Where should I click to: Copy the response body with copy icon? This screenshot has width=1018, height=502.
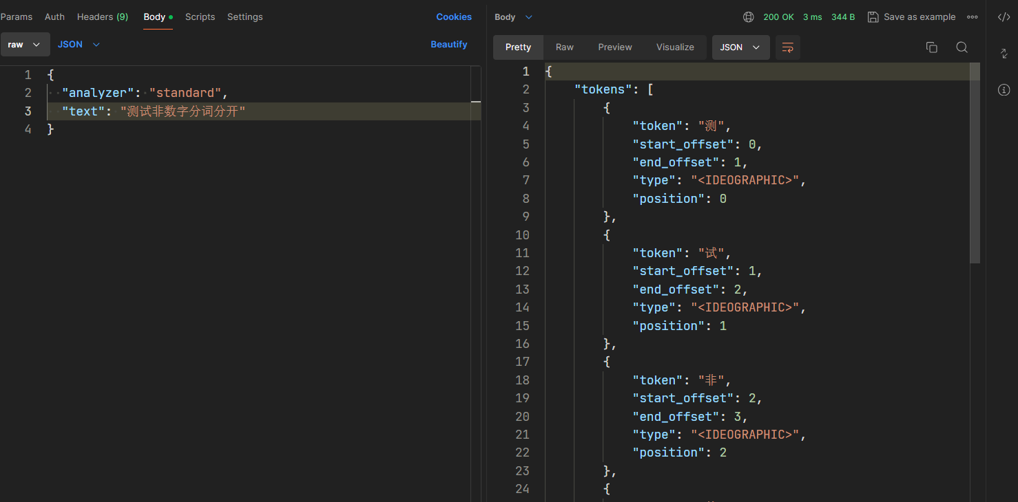(931, 47)
